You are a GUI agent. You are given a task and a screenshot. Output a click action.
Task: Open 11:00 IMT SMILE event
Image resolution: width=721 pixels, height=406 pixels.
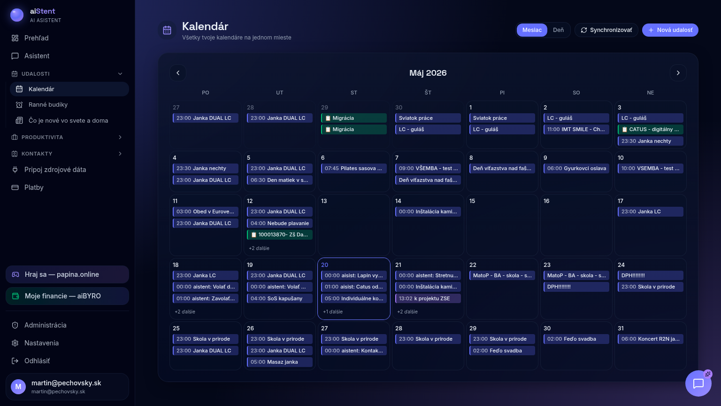[x=576, y=129]
